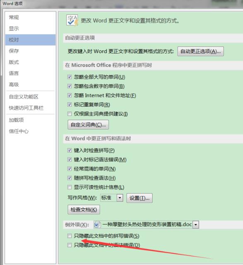Disable 键入时检查拼写(P)
Screen dimensions: 243x265
tap(70, 150)
